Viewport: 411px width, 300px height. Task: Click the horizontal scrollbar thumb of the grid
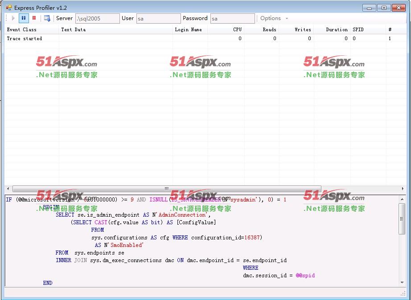pos(167,189)
